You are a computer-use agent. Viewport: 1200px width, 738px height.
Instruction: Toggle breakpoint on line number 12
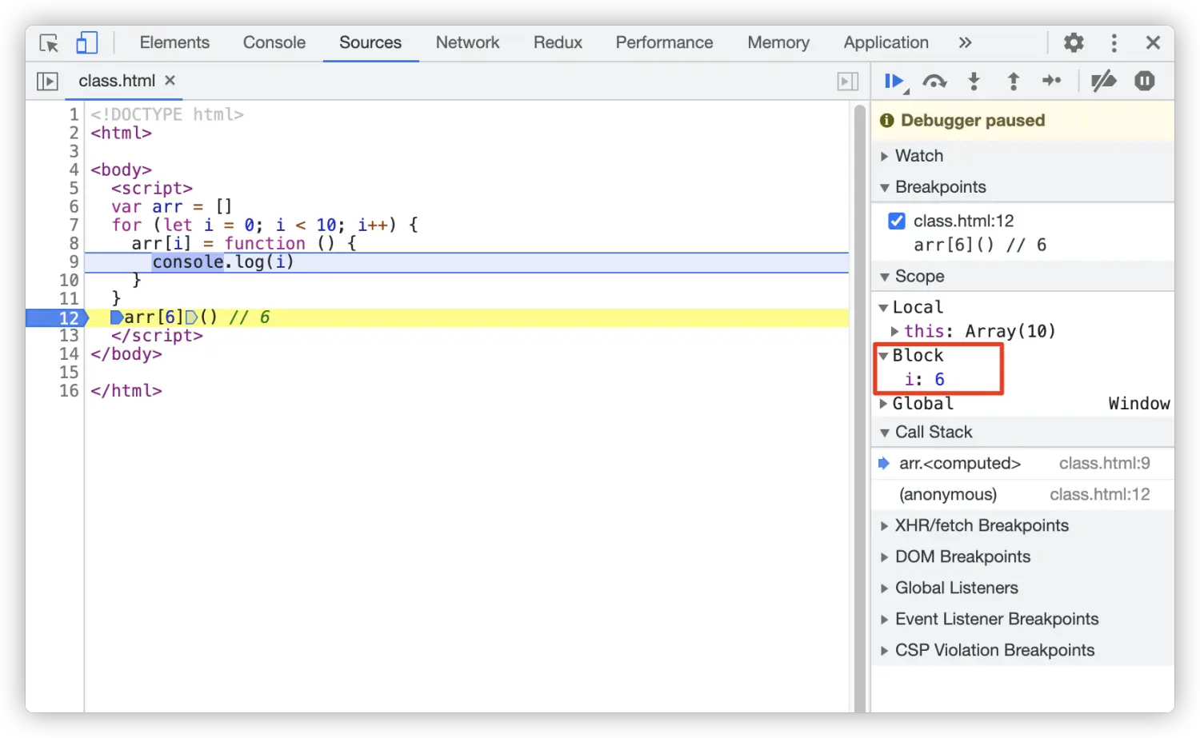click(x=69, y=318)
